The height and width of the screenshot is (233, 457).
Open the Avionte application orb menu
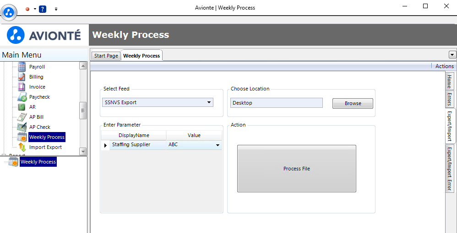pyautogui.click(x=9, y=12)
